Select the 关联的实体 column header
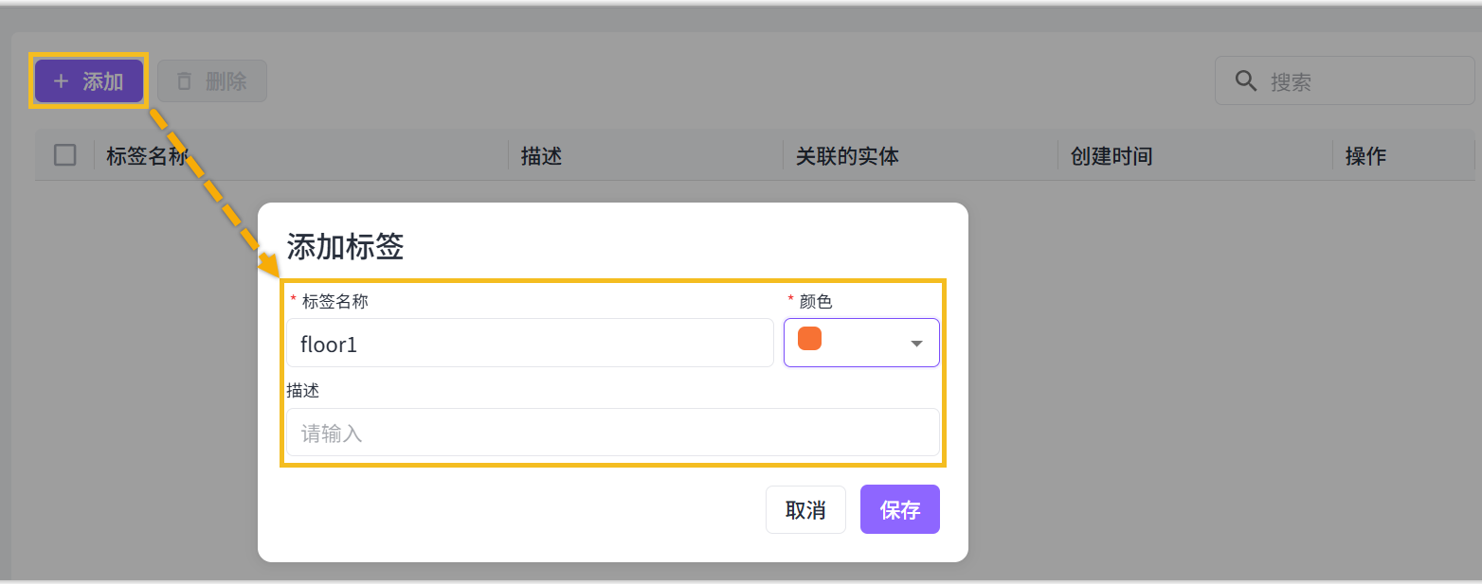Screen dimensions: 1482x584 (846, 156)
